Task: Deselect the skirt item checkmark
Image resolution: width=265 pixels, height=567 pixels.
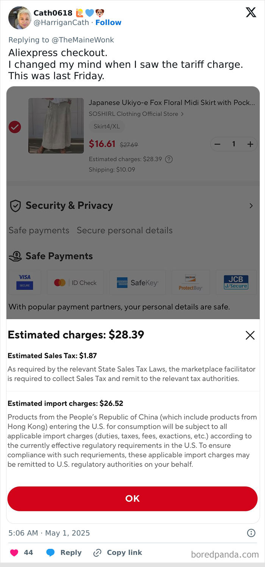Action: pyautogui.click(x=15, y=127)
